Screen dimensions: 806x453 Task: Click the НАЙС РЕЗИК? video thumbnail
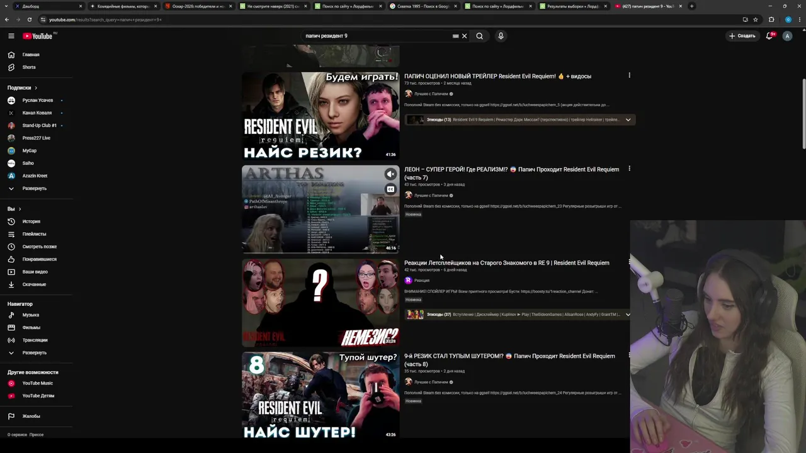pos(321,116)
